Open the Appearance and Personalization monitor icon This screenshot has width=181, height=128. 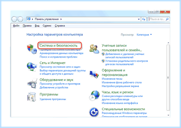(94, 74)
